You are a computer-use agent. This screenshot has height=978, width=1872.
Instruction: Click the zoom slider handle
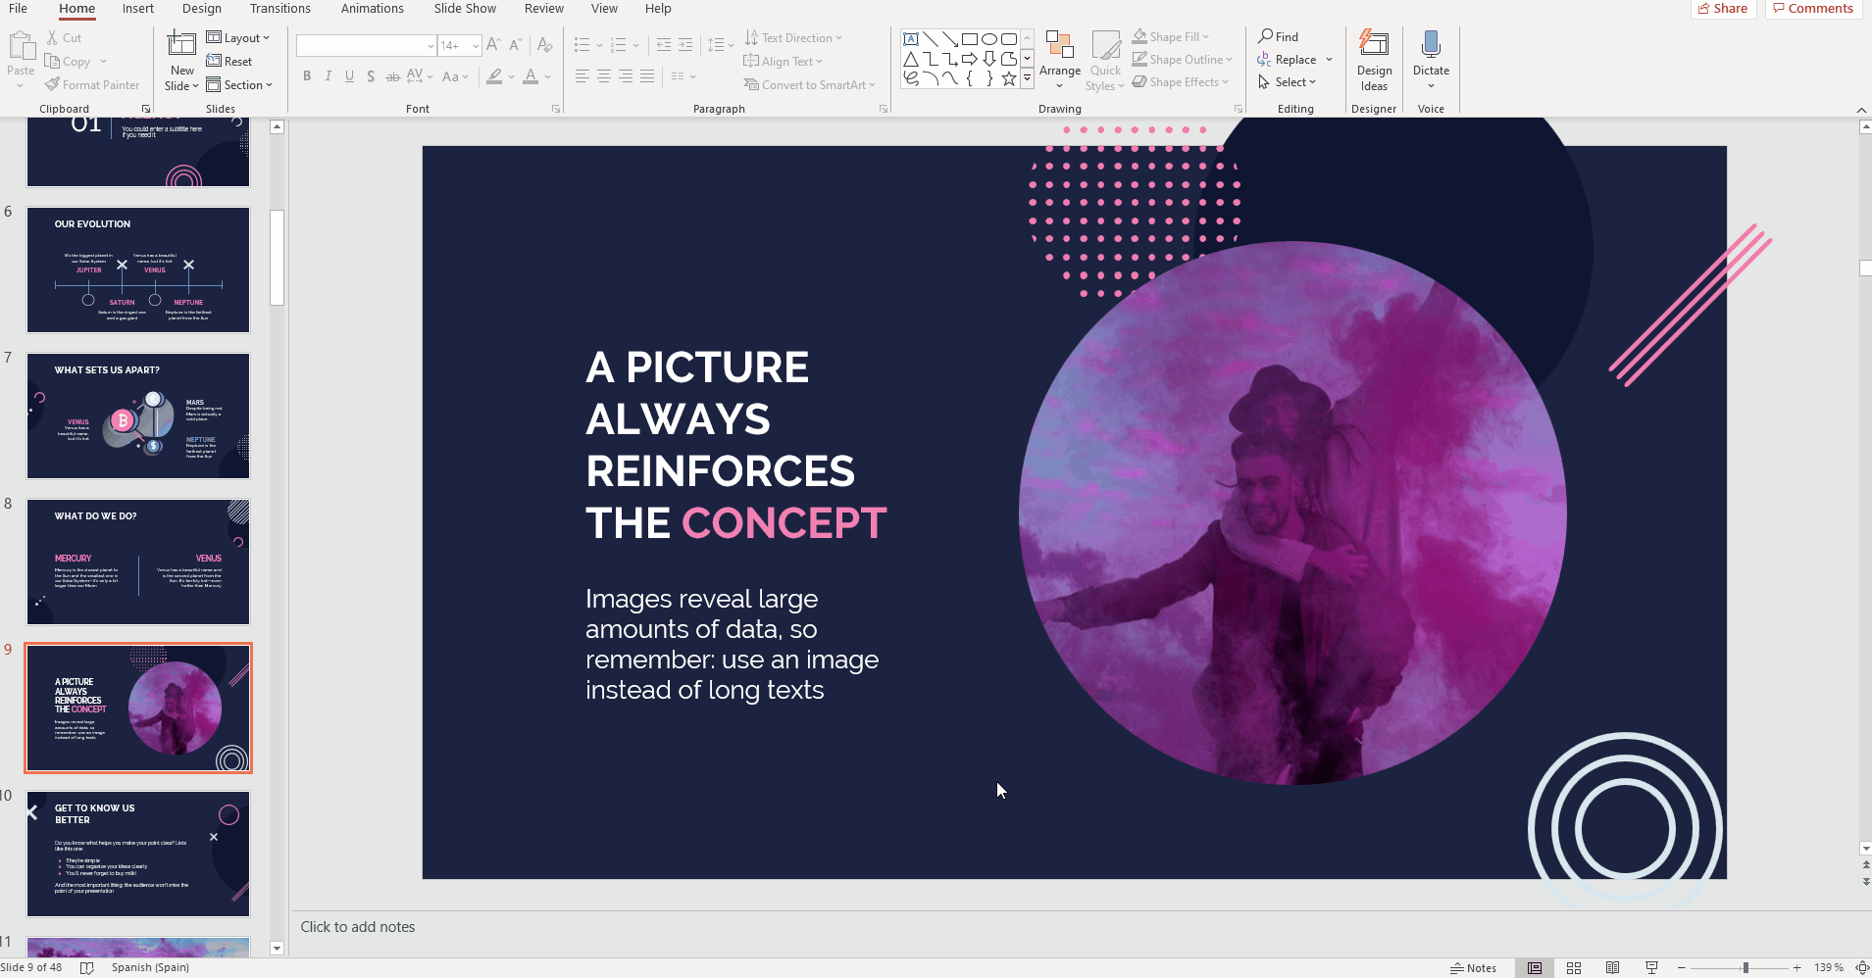[1746, 968]
